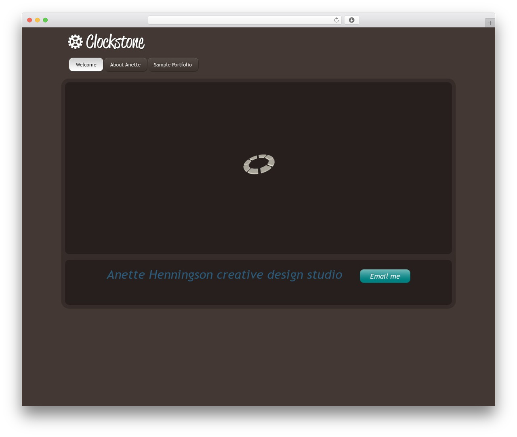The image size is (517, 437).
Task: Open the Sample Portfolio menu item
Action: (173, 65)
